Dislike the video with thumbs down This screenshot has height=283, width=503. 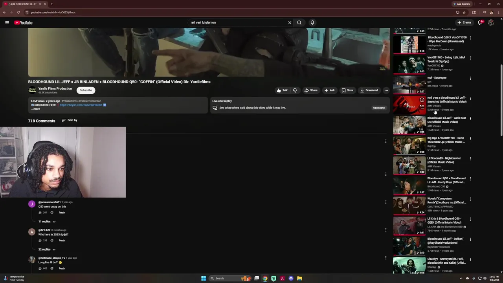pos(295,90)
